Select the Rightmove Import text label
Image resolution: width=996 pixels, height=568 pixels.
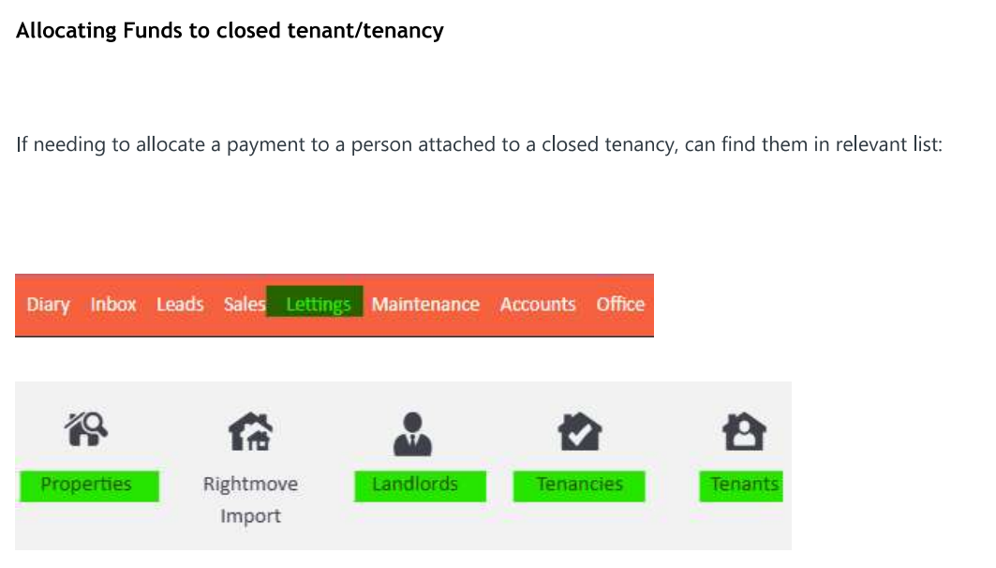click(x=250, y=500)
